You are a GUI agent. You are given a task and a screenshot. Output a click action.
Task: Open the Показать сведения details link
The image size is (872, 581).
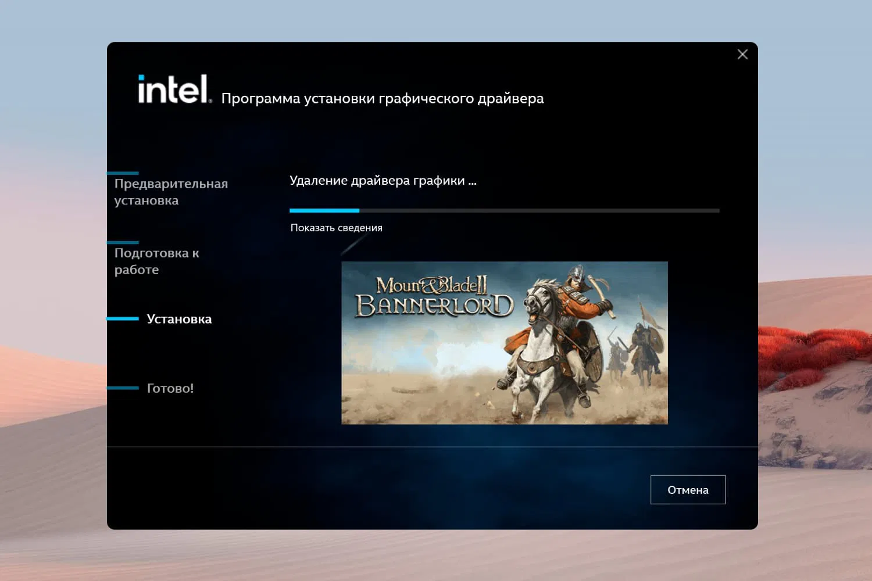[x=337, y=228]
